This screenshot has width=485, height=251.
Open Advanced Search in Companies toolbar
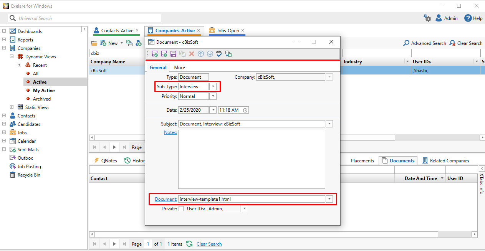pos(425,43)
